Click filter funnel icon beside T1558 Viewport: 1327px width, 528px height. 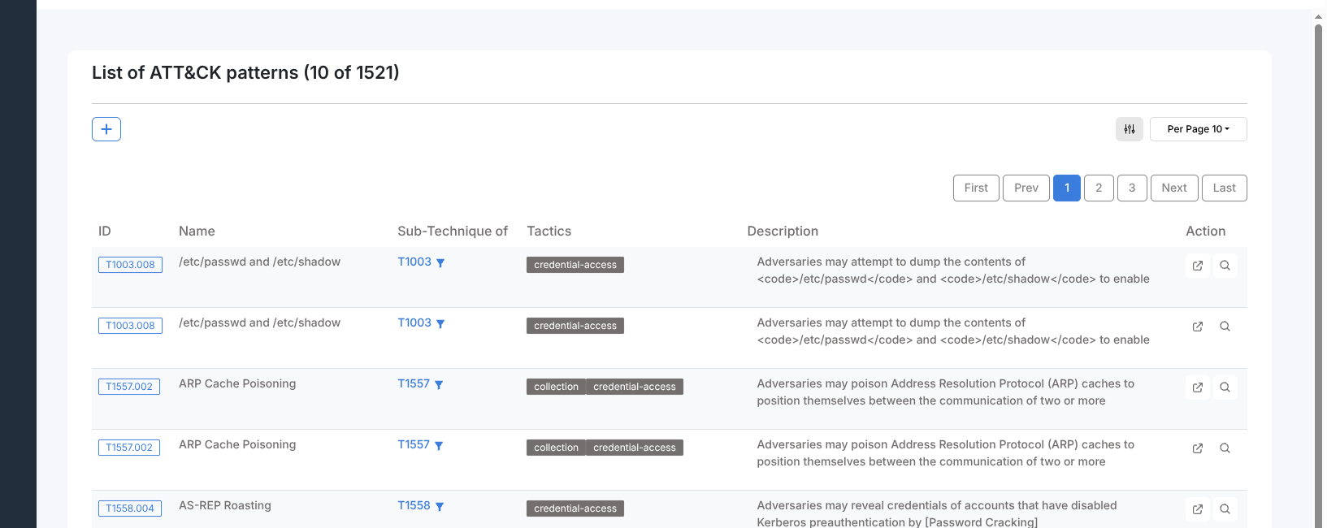pos(440,507)
